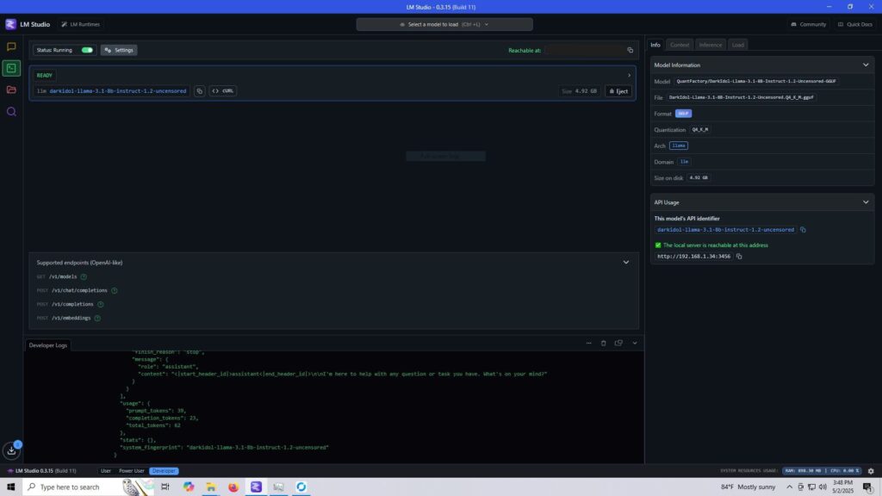Switch to User mode

point(106,471)
